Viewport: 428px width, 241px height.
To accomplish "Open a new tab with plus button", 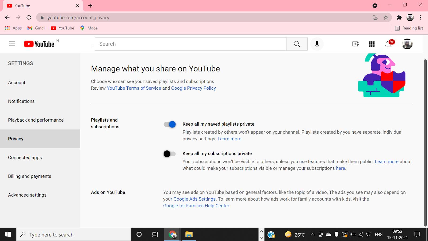I will click(90, 6).
